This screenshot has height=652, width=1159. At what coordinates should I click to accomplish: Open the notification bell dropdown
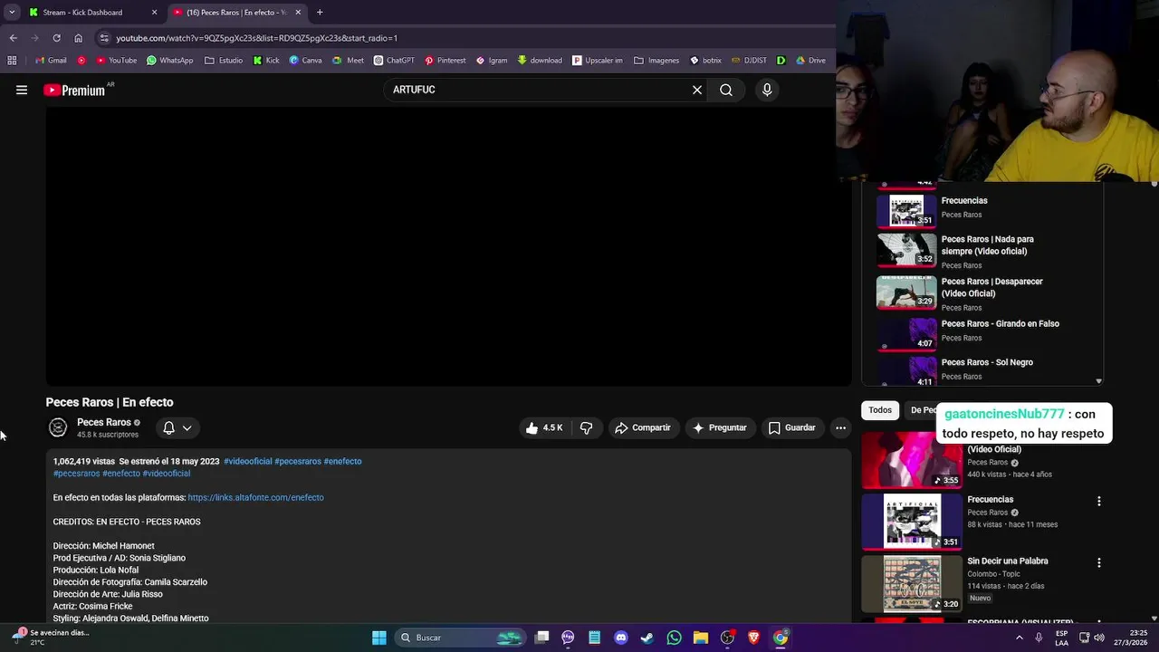177,427
